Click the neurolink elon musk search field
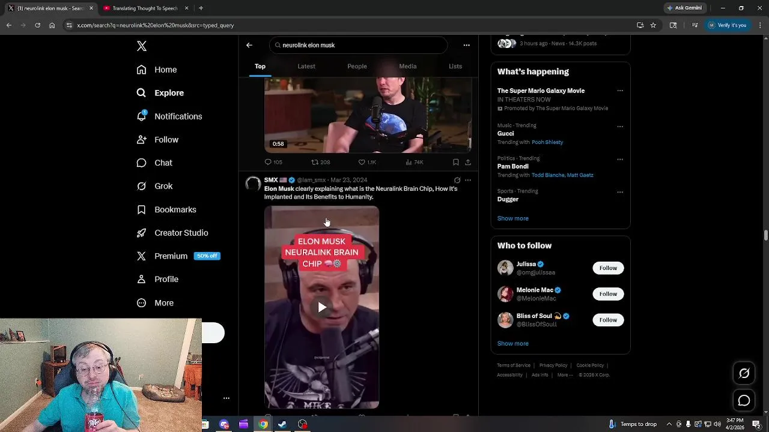 point(359,45)
